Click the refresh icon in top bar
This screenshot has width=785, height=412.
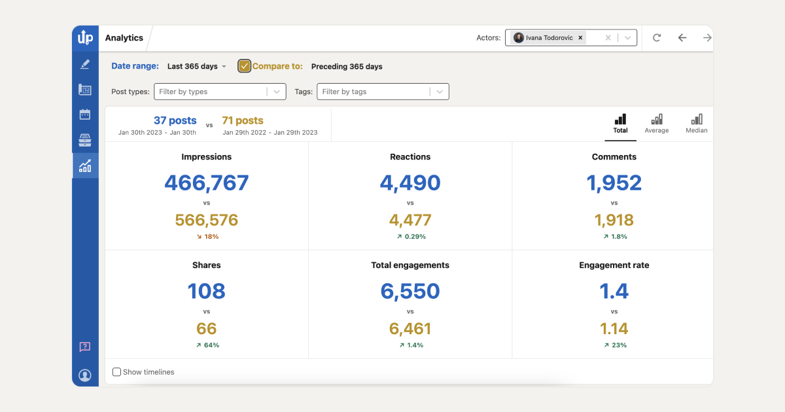coord(657,38)
